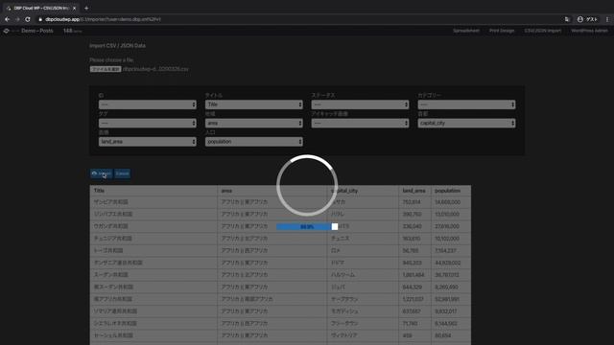This screenshot has height=345, width=614.
Task: Open the dropdown showing land_area
Action: (147, 142)
